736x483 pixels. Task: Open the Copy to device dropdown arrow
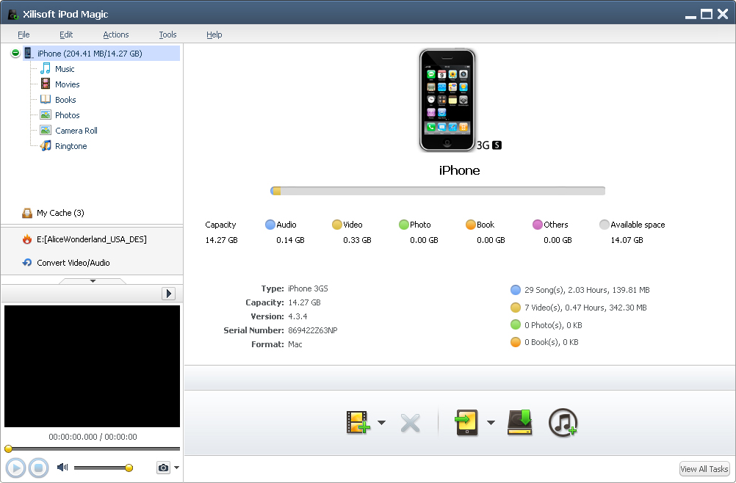(x=491, y=423)
